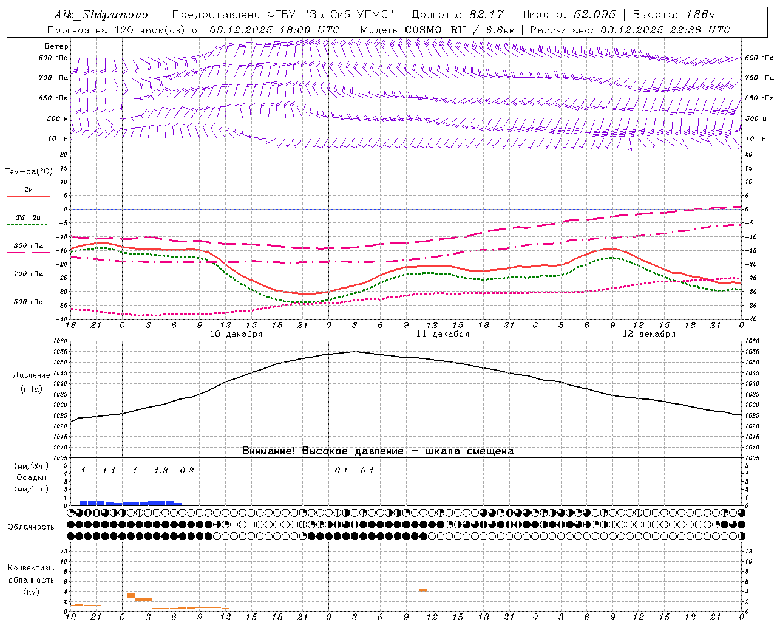Select the provider text "ЗапСиб УГМС"
Image resolution: width=777 pixels, height=622 pixels.
tap(349, 15)
